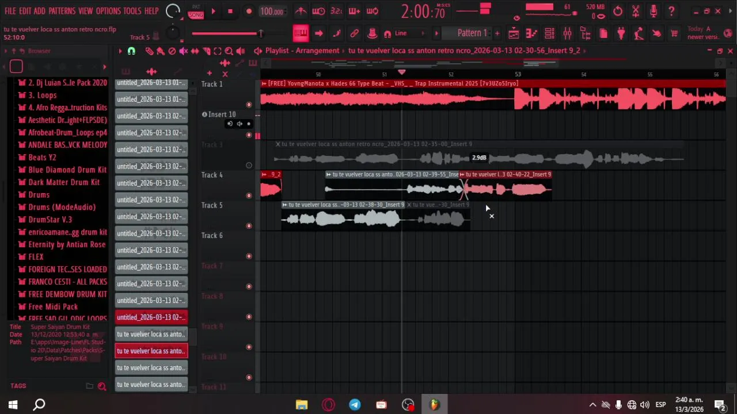Open the Mixer view icon

pyautogui.click(x=567, y=33)
